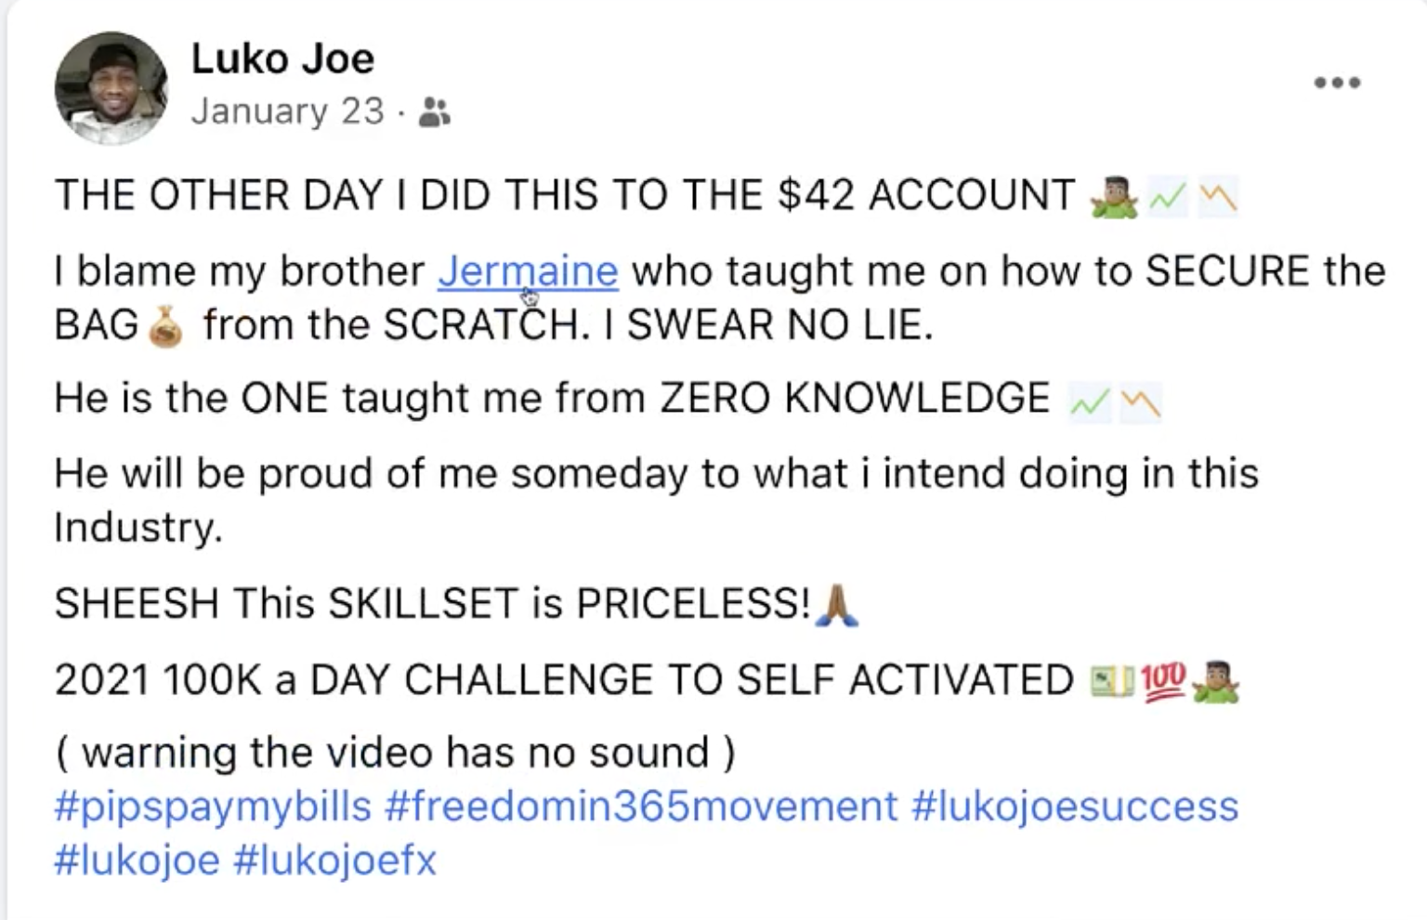Open the #freedomin365movement hashtag

[640, 806]
